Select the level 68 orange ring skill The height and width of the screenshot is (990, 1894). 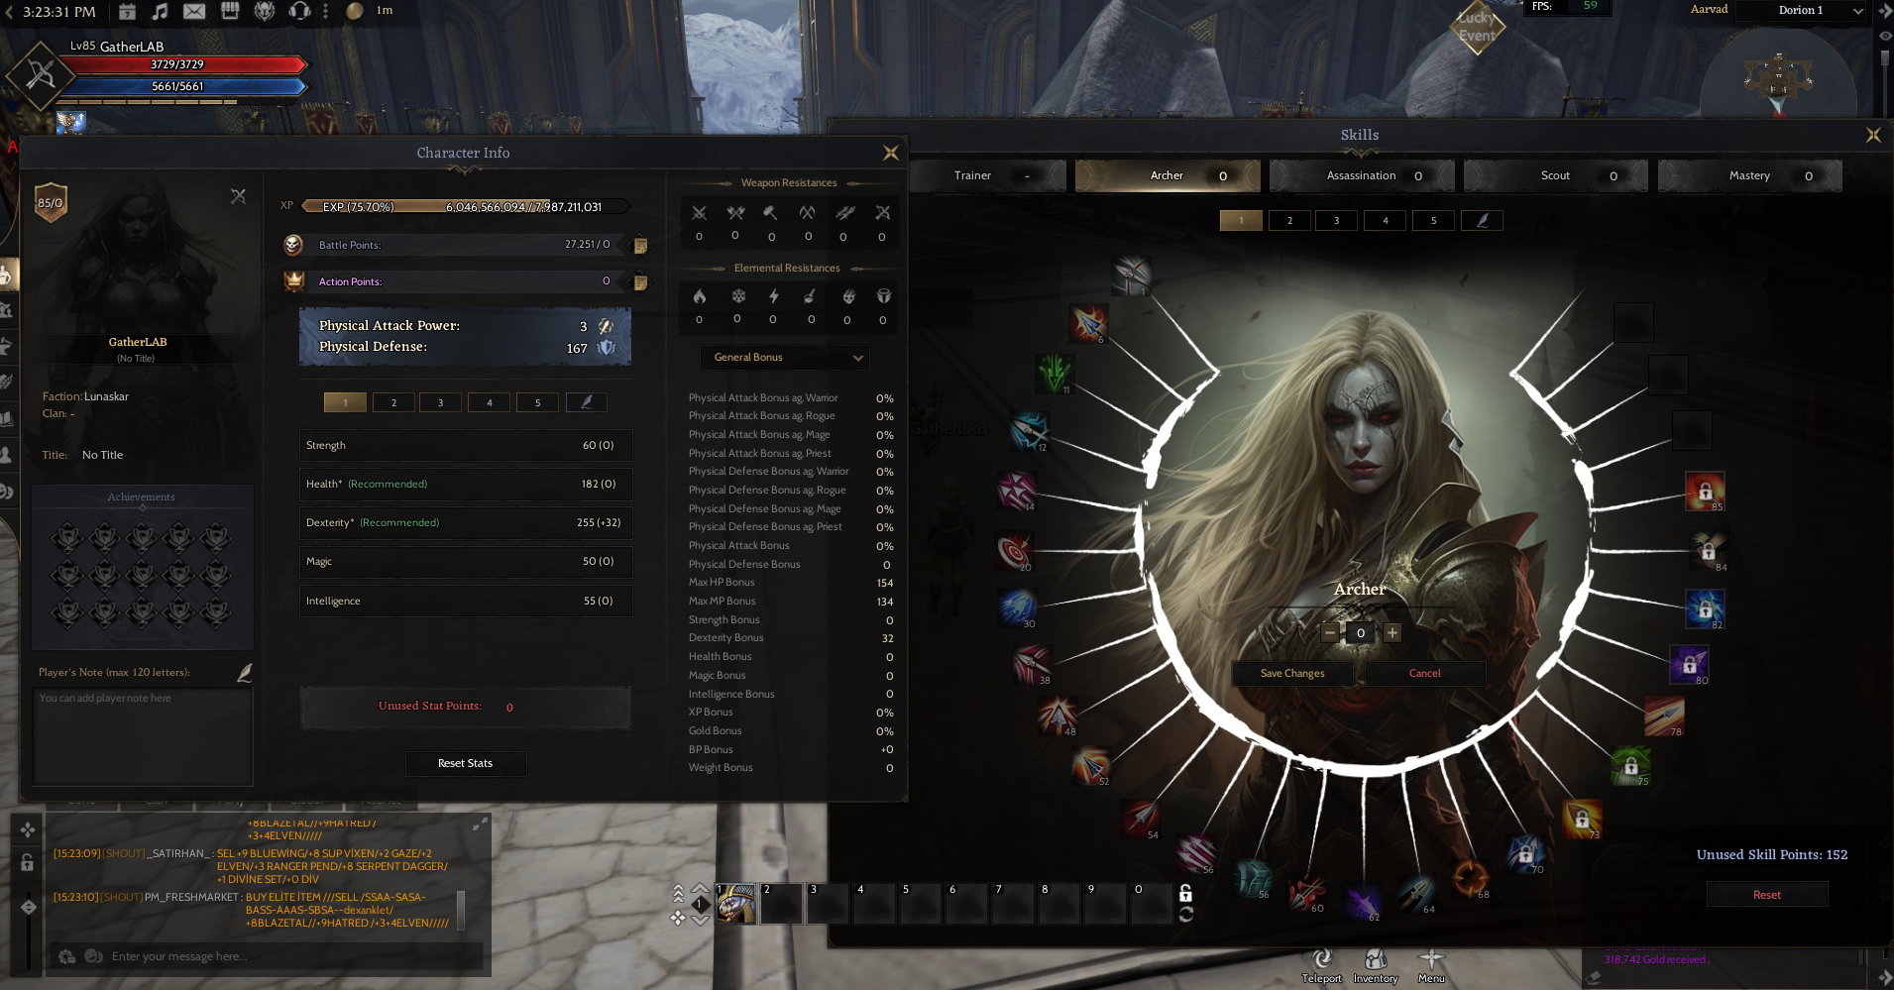click(1471, 877)
